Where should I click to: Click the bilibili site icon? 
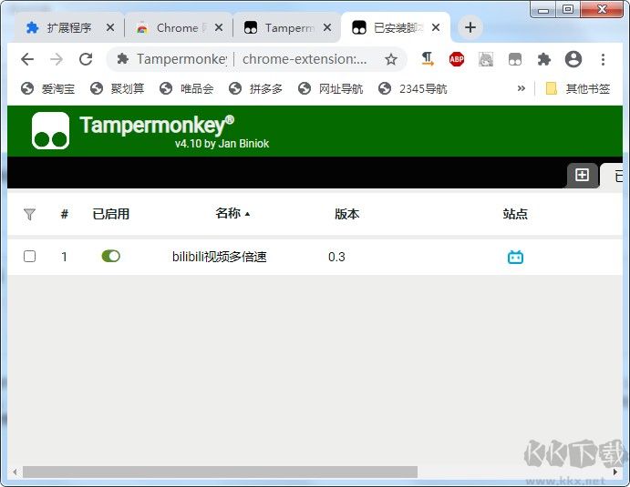515,257
